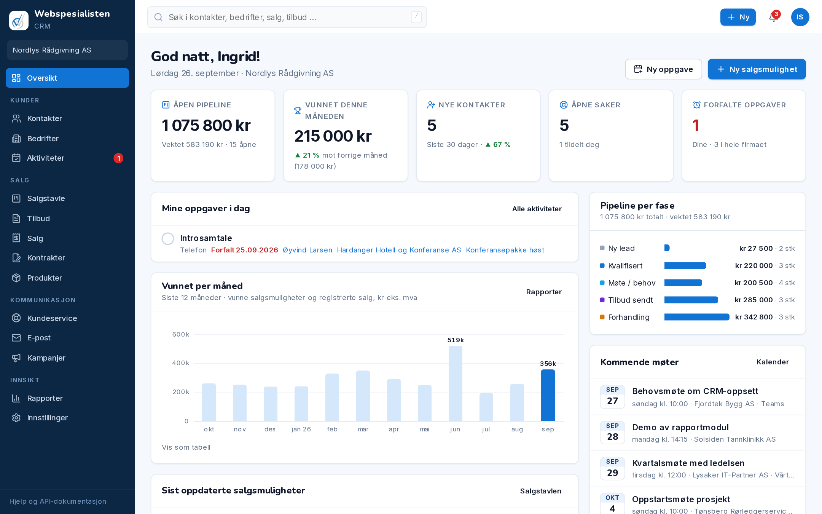Click the Åpne saker lifebuoy icon

coord(564,105)
